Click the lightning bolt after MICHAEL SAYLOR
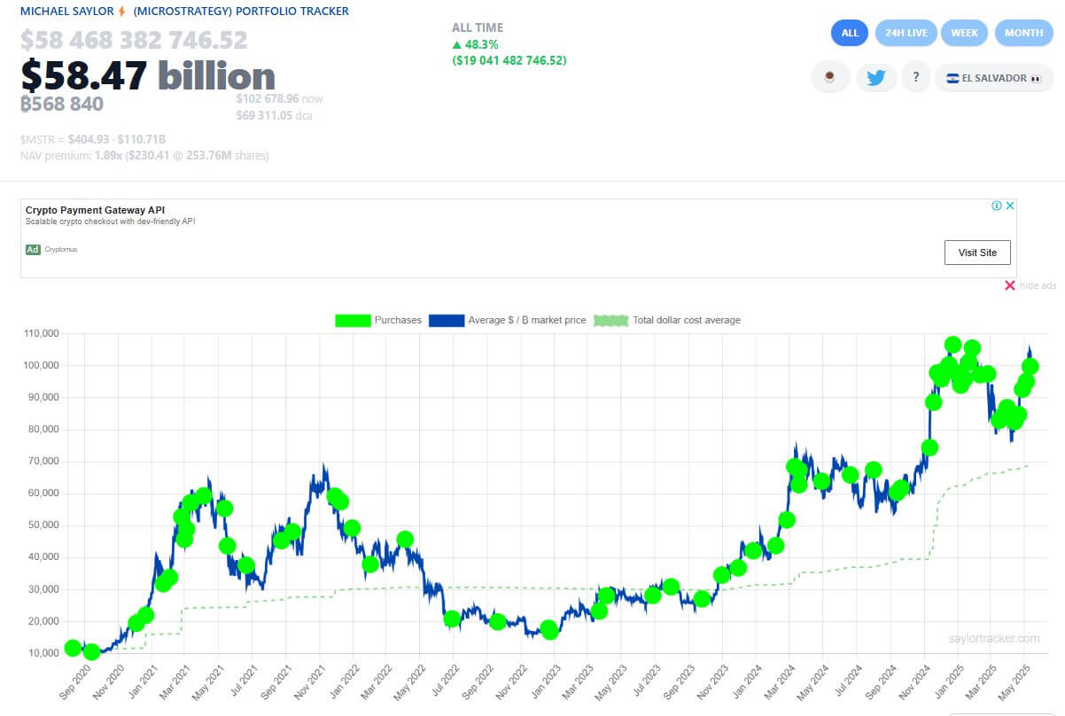Viewport: 1065px width, 716px height. (121, 12)
